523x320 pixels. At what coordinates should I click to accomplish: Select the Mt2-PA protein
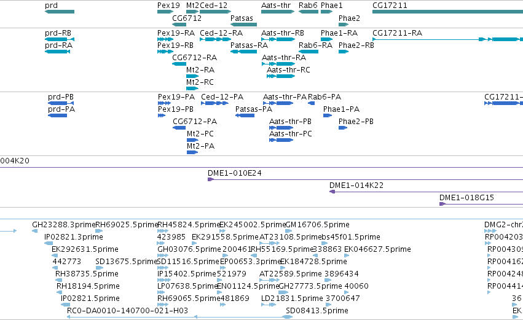tap(192, 153)
